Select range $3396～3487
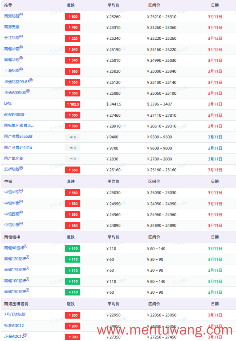Screen dimensions: 236x341 159,104
